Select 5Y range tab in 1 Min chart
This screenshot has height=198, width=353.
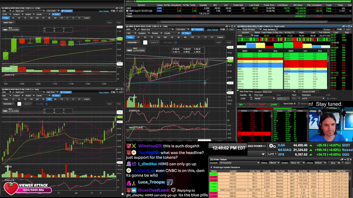pos(212,37)
